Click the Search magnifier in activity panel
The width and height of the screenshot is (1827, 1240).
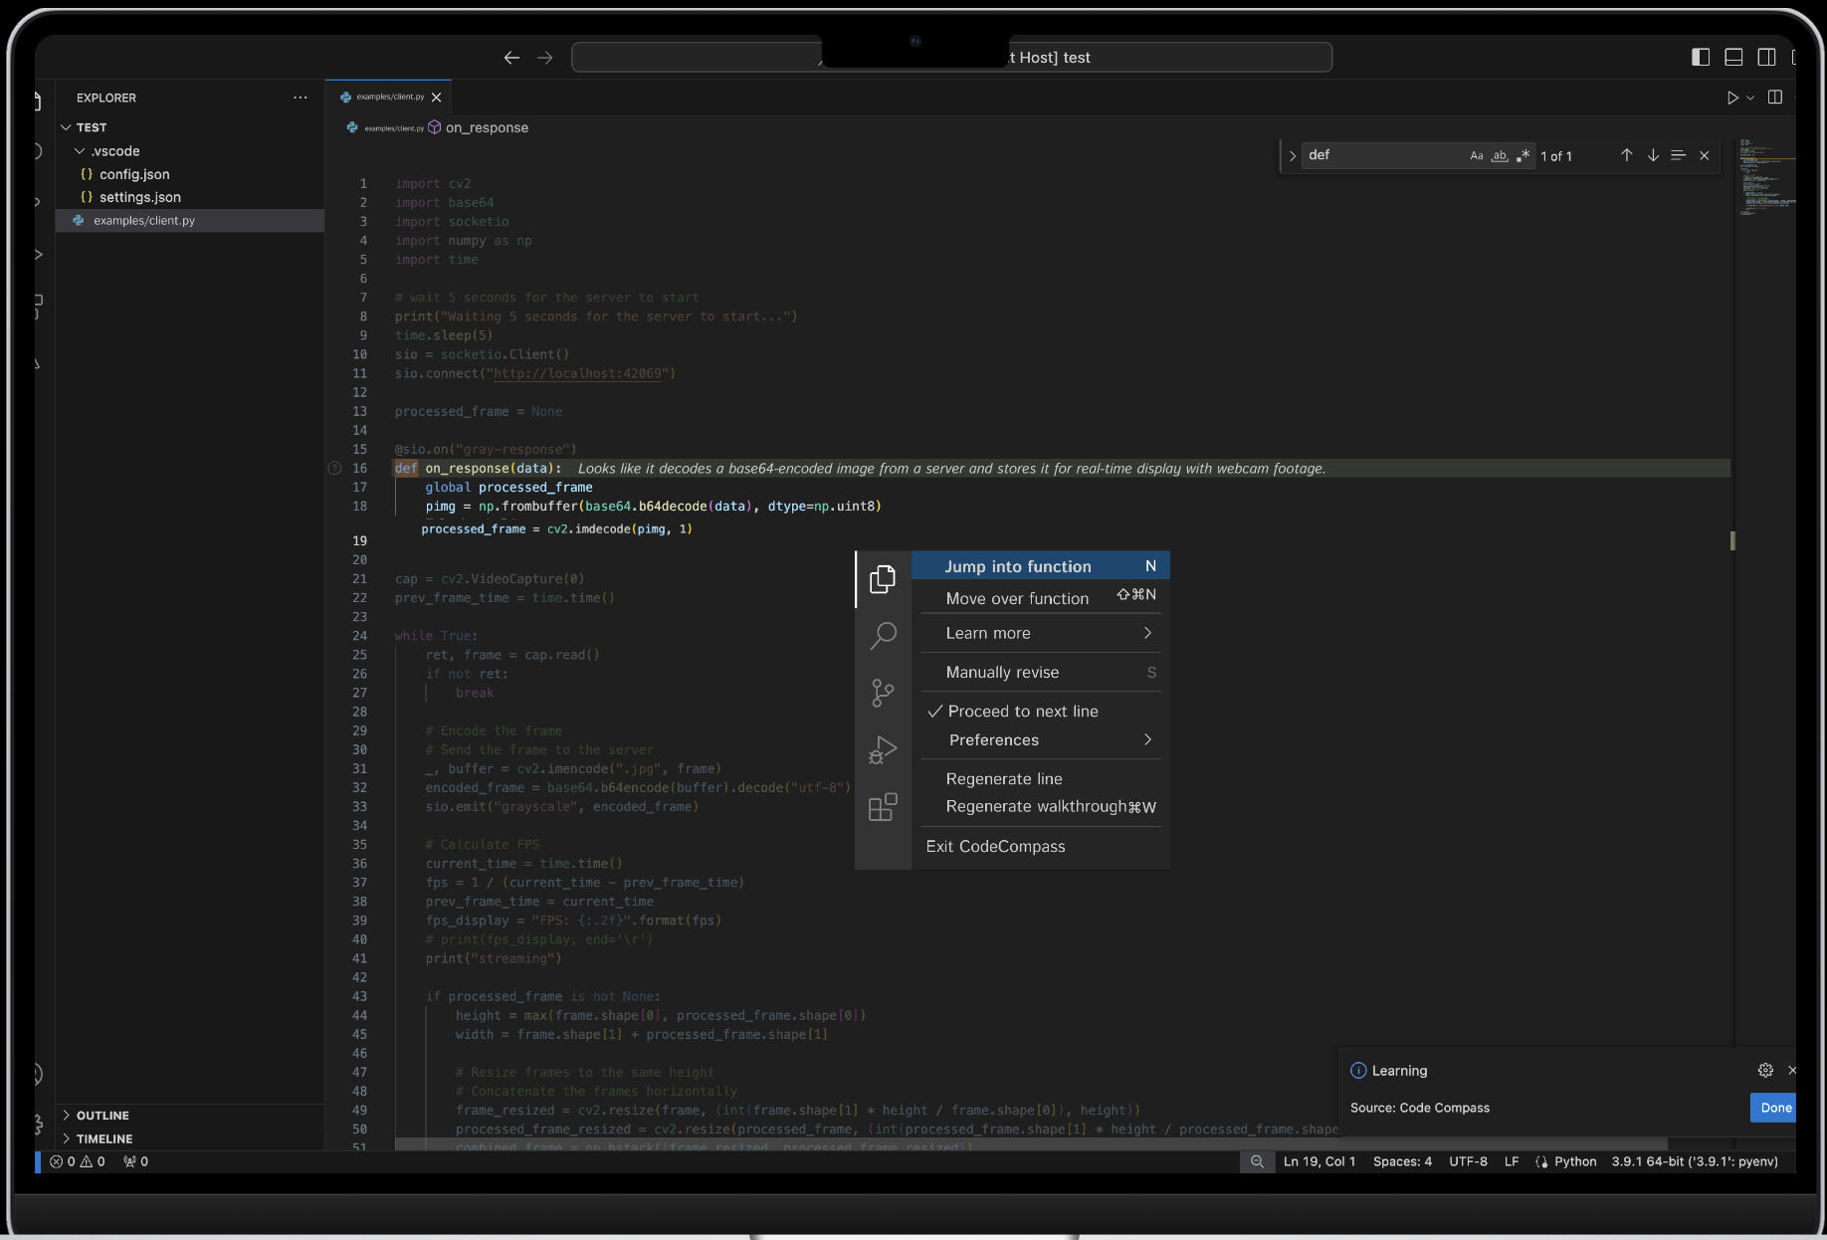883,635
